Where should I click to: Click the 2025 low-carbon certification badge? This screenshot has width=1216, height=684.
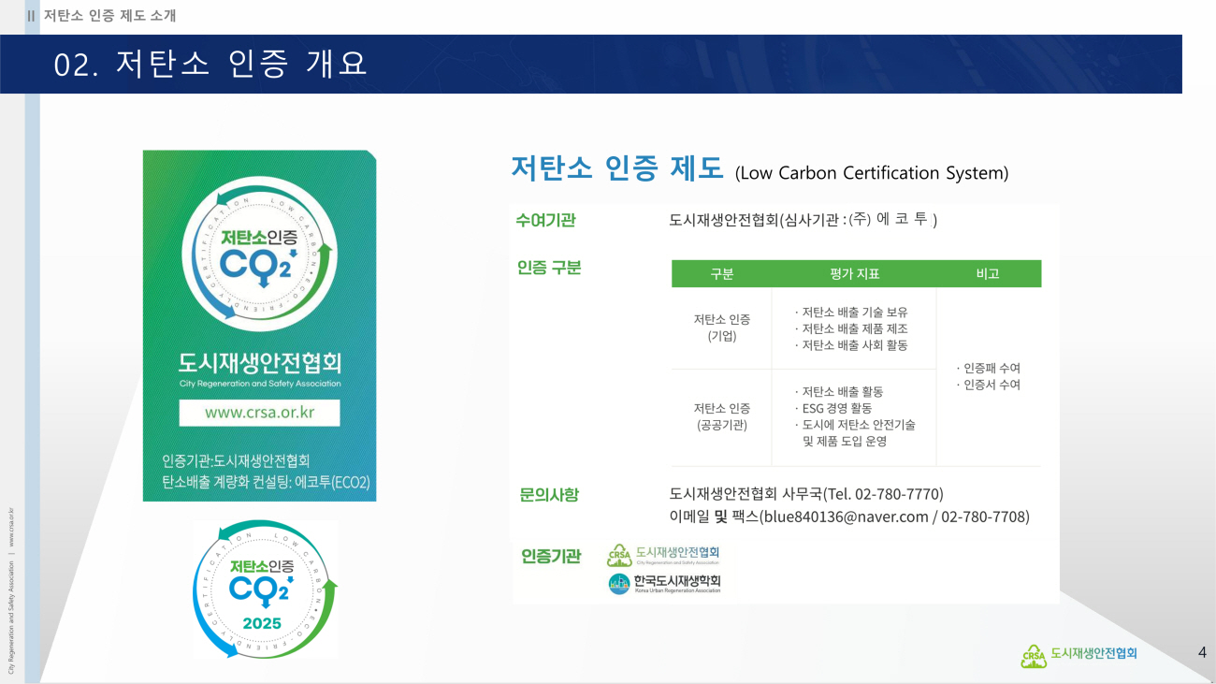tap(265, 589)
